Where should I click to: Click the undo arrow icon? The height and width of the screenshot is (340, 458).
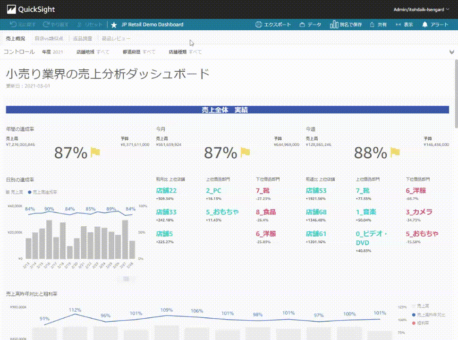(x=13, y=25)
